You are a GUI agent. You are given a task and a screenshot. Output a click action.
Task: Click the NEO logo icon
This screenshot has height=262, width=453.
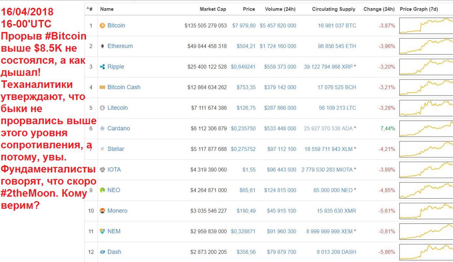102,190
